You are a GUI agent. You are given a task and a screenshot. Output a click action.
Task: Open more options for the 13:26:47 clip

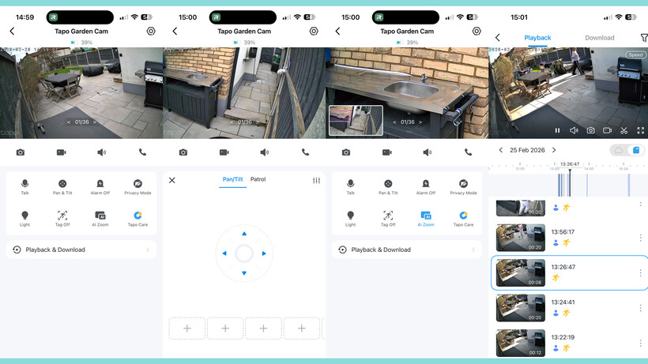point(641,272)
